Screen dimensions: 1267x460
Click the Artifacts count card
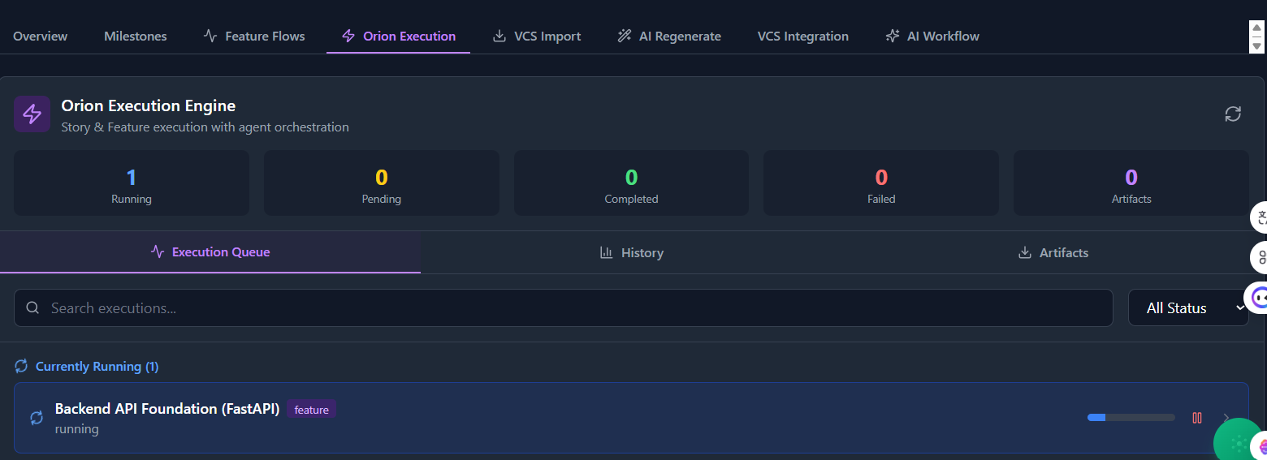1131,183
